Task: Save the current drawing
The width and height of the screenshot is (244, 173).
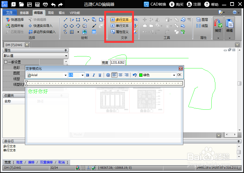Action: pyautogui.click(x=29, y=4)
